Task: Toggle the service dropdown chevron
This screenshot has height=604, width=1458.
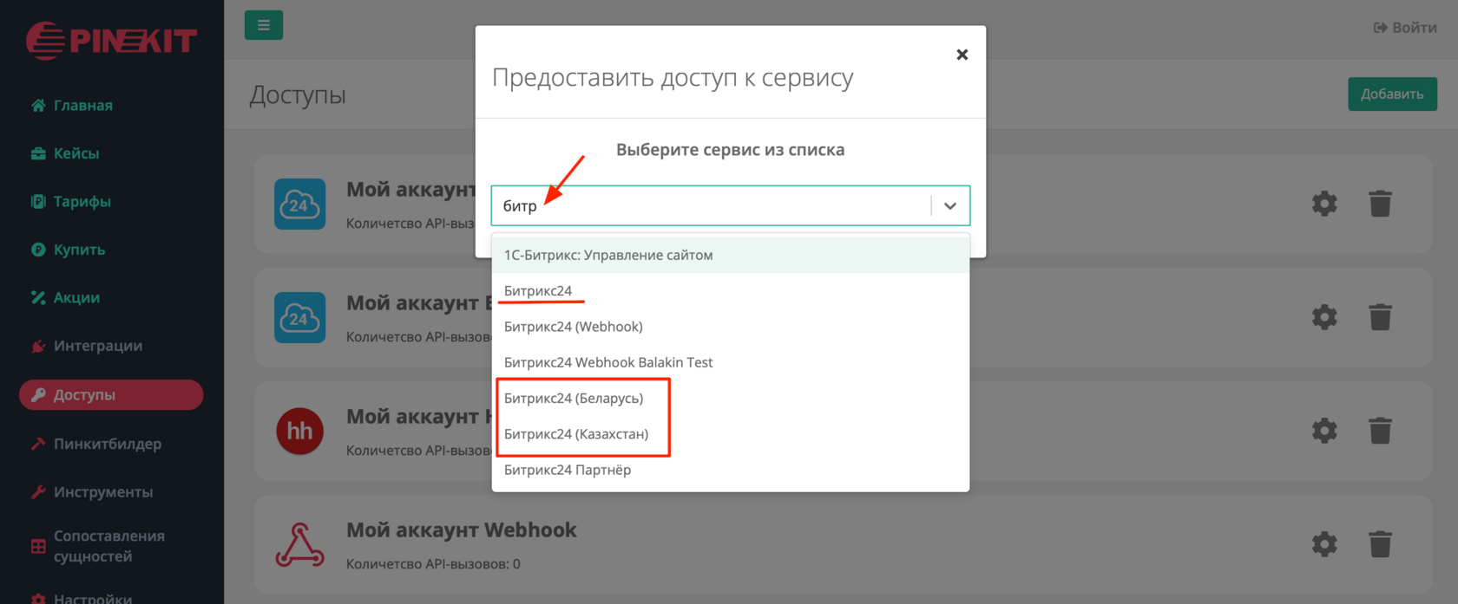Action: point(950,206)
